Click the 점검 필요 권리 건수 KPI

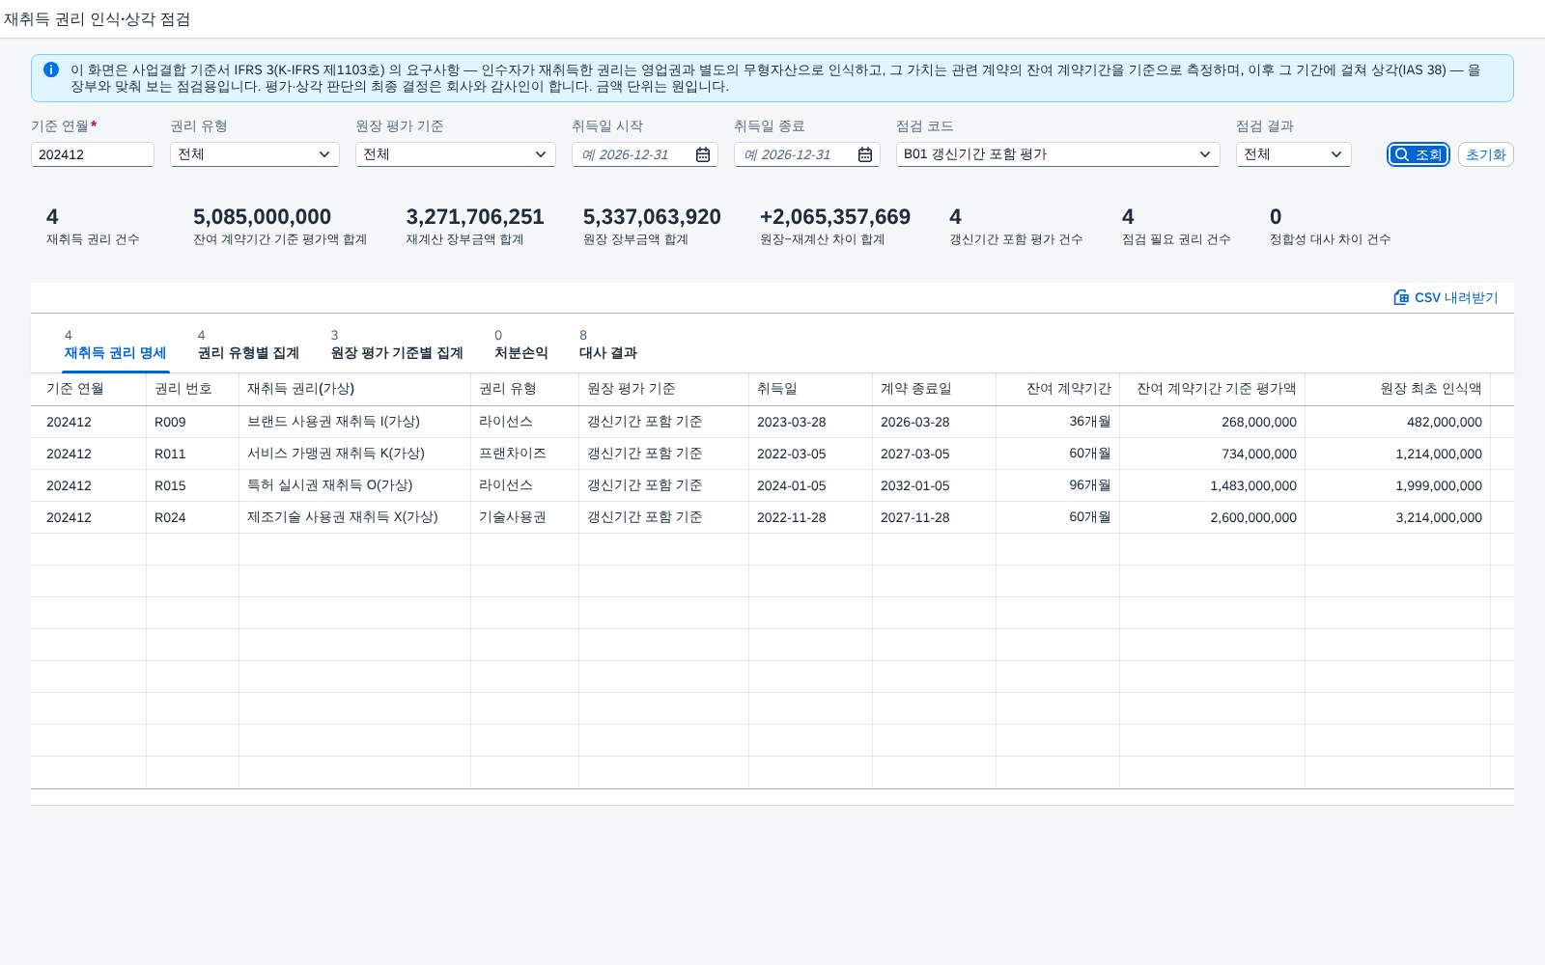(x=1176, y=226)
